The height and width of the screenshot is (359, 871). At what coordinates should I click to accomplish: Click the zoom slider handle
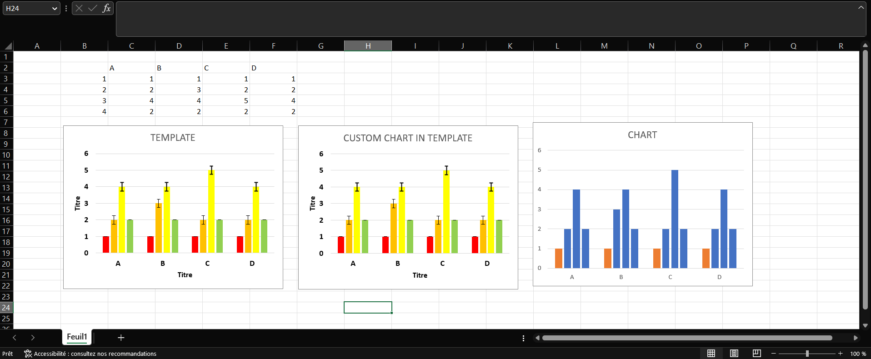807,354
